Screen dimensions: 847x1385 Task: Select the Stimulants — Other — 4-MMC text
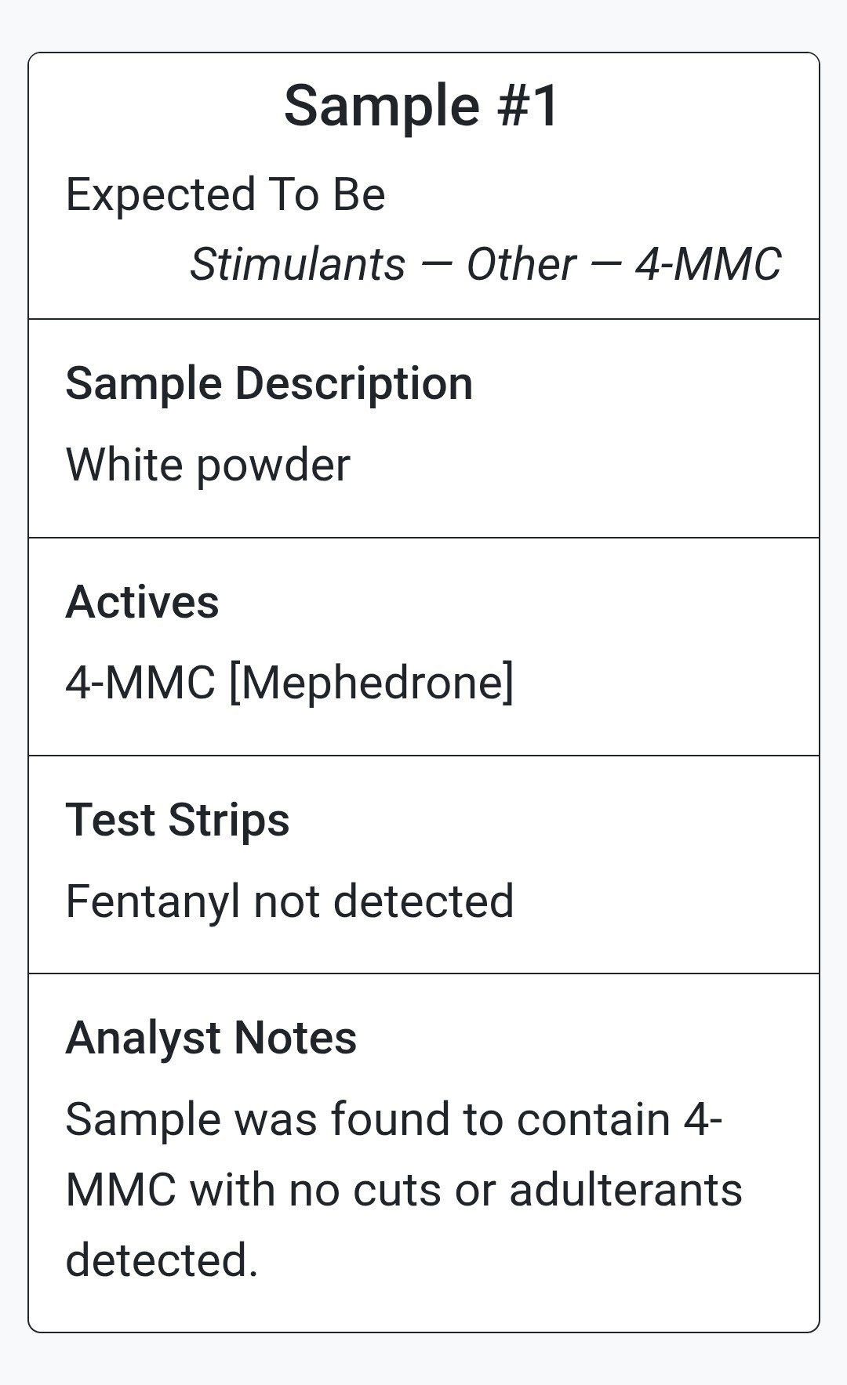485,263
